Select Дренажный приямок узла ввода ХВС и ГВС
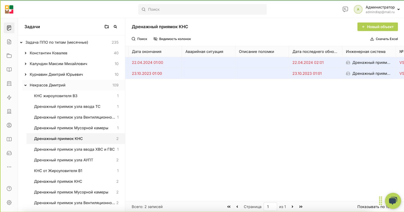Viewport: 404px width, 212px height. pos(76,149)
